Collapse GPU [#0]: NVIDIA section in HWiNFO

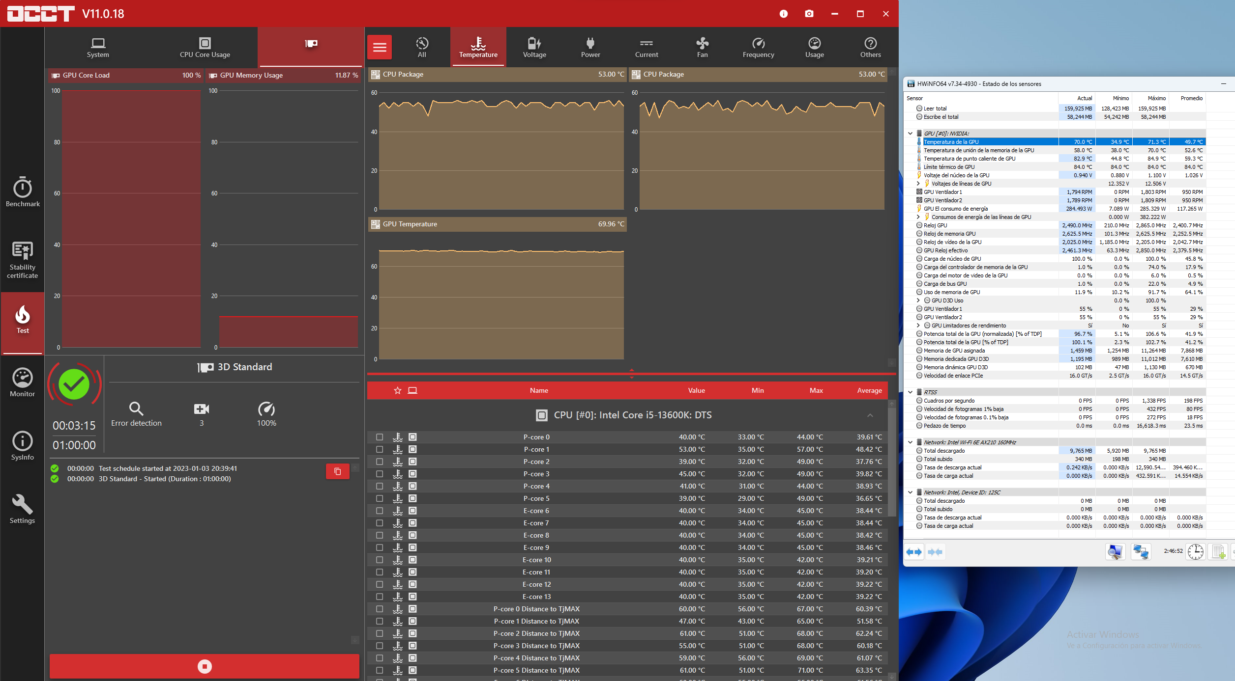coord(910,134)
